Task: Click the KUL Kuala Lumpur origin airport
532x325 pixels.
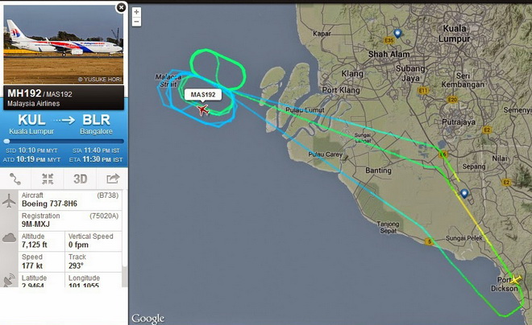Action: (x=31, y=124)
